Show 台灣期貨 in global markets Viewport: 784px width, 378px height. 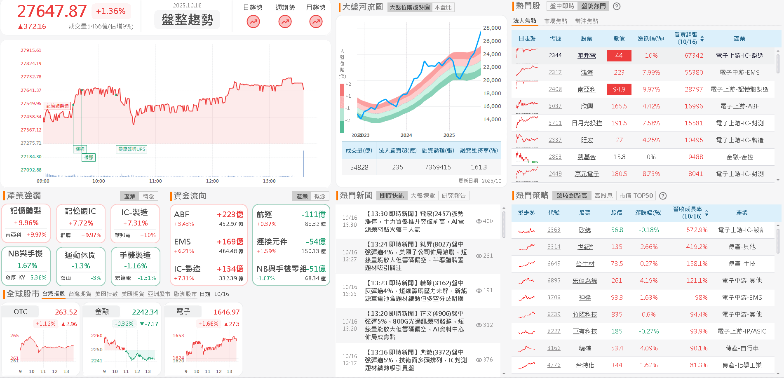click(80, 294)
